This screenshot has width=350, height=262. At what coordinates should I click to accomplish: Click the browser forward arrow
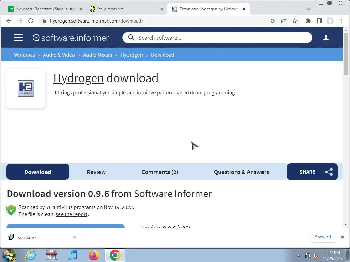[20, 21]
